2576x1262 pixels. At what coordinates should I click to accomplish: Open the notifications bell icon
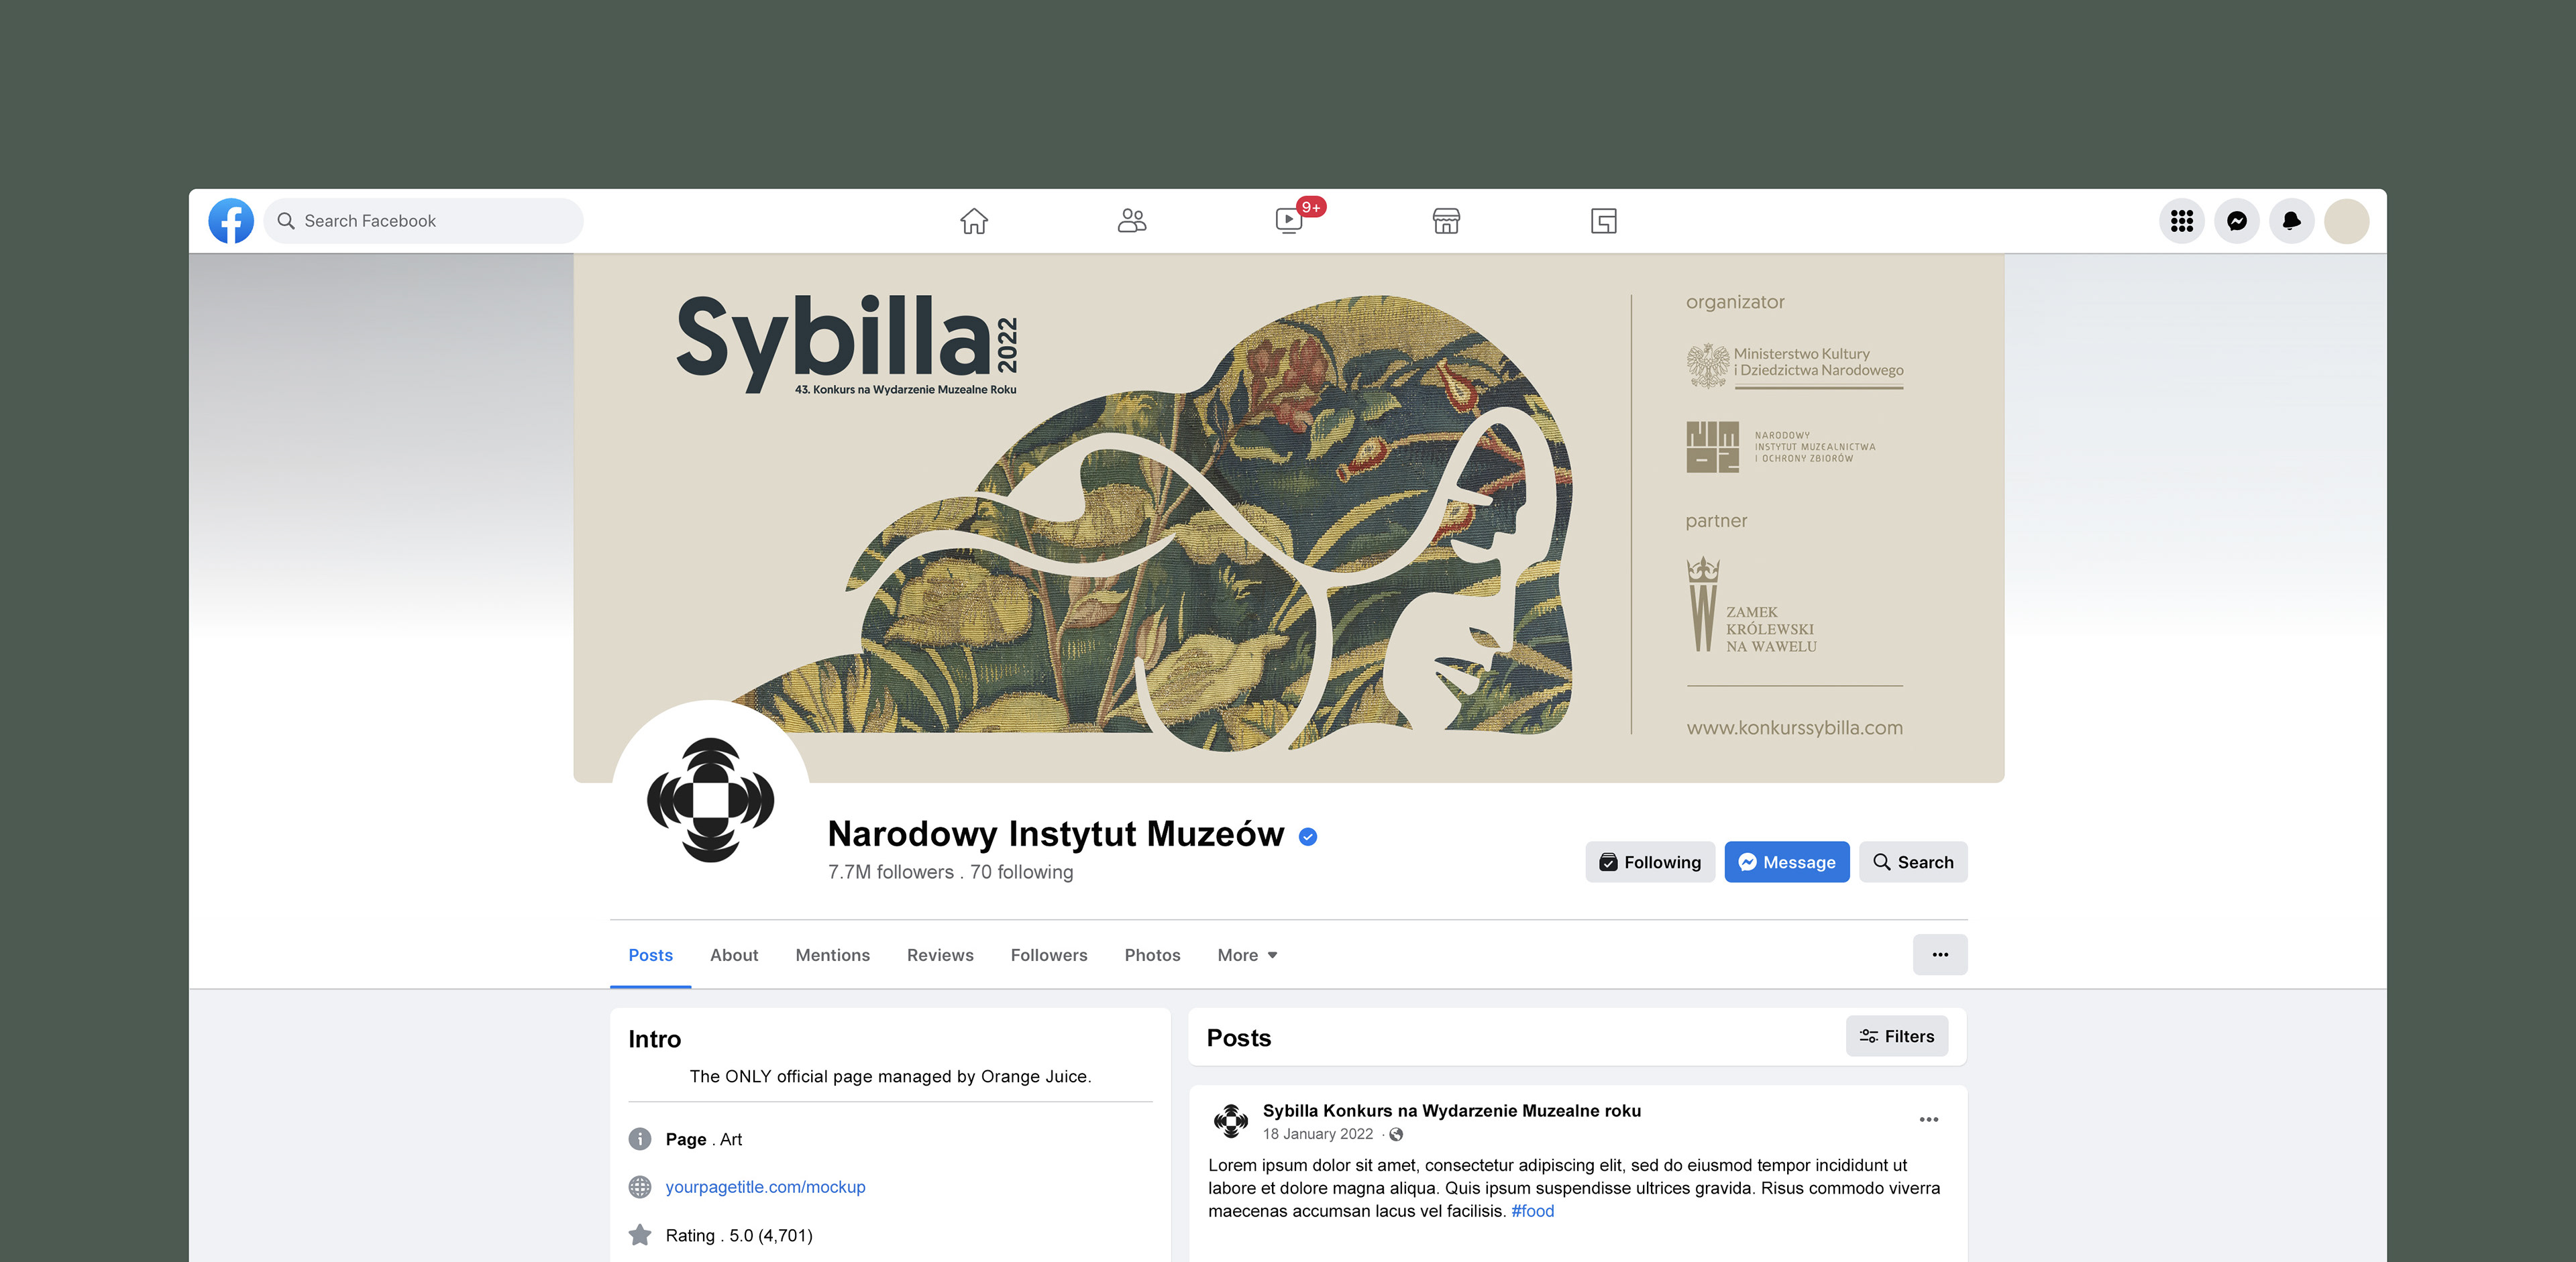[2292, 221]
